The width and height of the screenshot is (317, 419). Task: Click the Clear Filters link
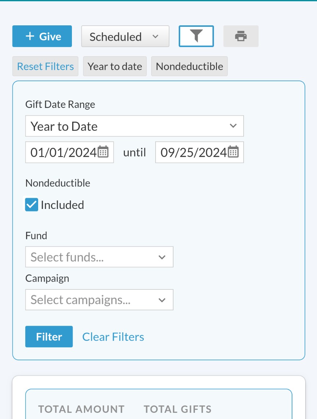click(x=113, y=337)
